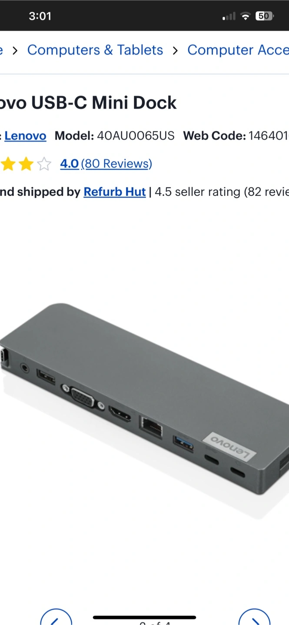Tap the model number 40AU0065US
The width and height of the screenshot is (289, 625).
(136, 136)
